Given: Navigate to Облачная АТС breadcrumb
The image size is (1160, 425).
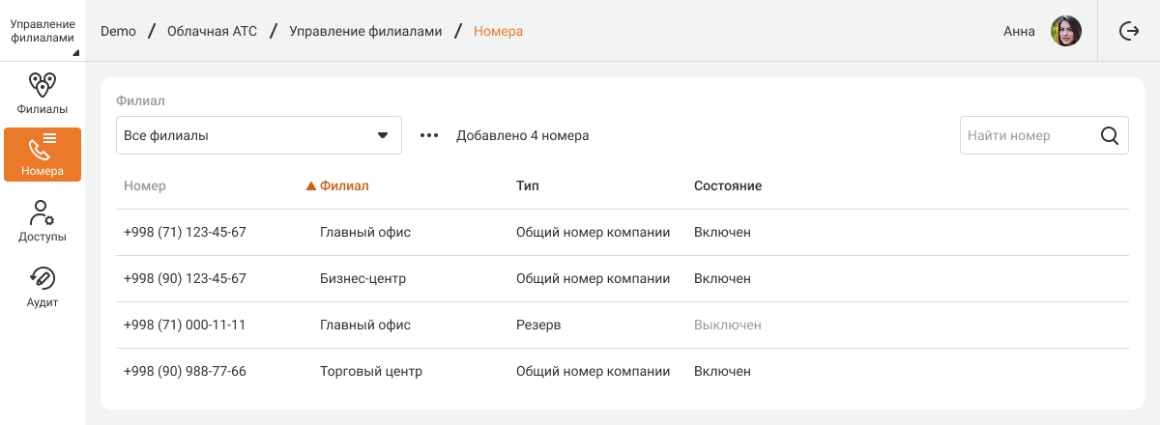Looking at the screenshot, I should (212, 31).
